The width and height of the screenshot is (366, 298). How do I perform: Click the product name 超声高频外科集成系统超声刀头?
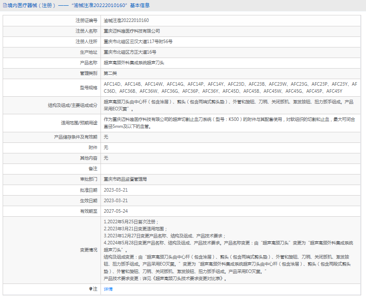click(134, 63)
